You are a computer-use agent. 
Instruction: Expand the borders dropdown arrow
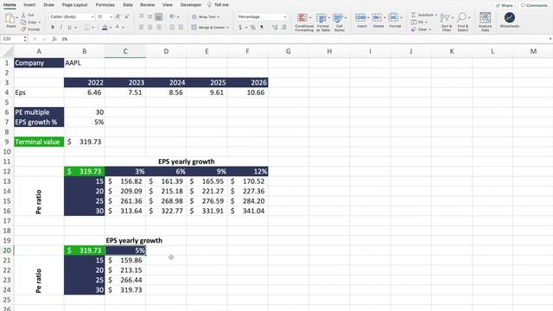(x=93, y=28)
